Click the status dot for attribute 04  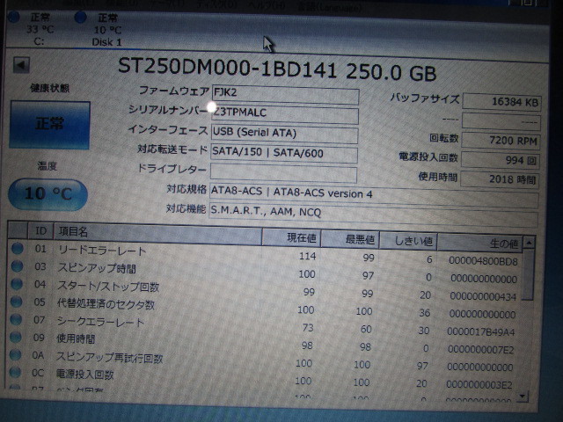[17, 284]
